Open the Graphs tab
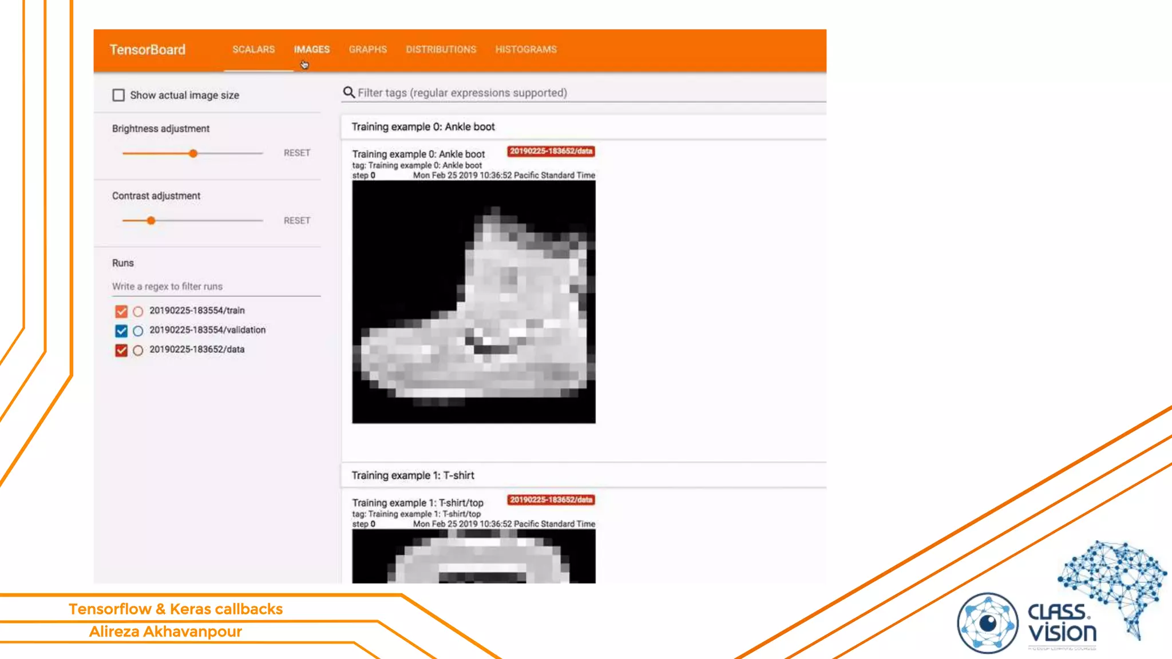 (367, 49)
